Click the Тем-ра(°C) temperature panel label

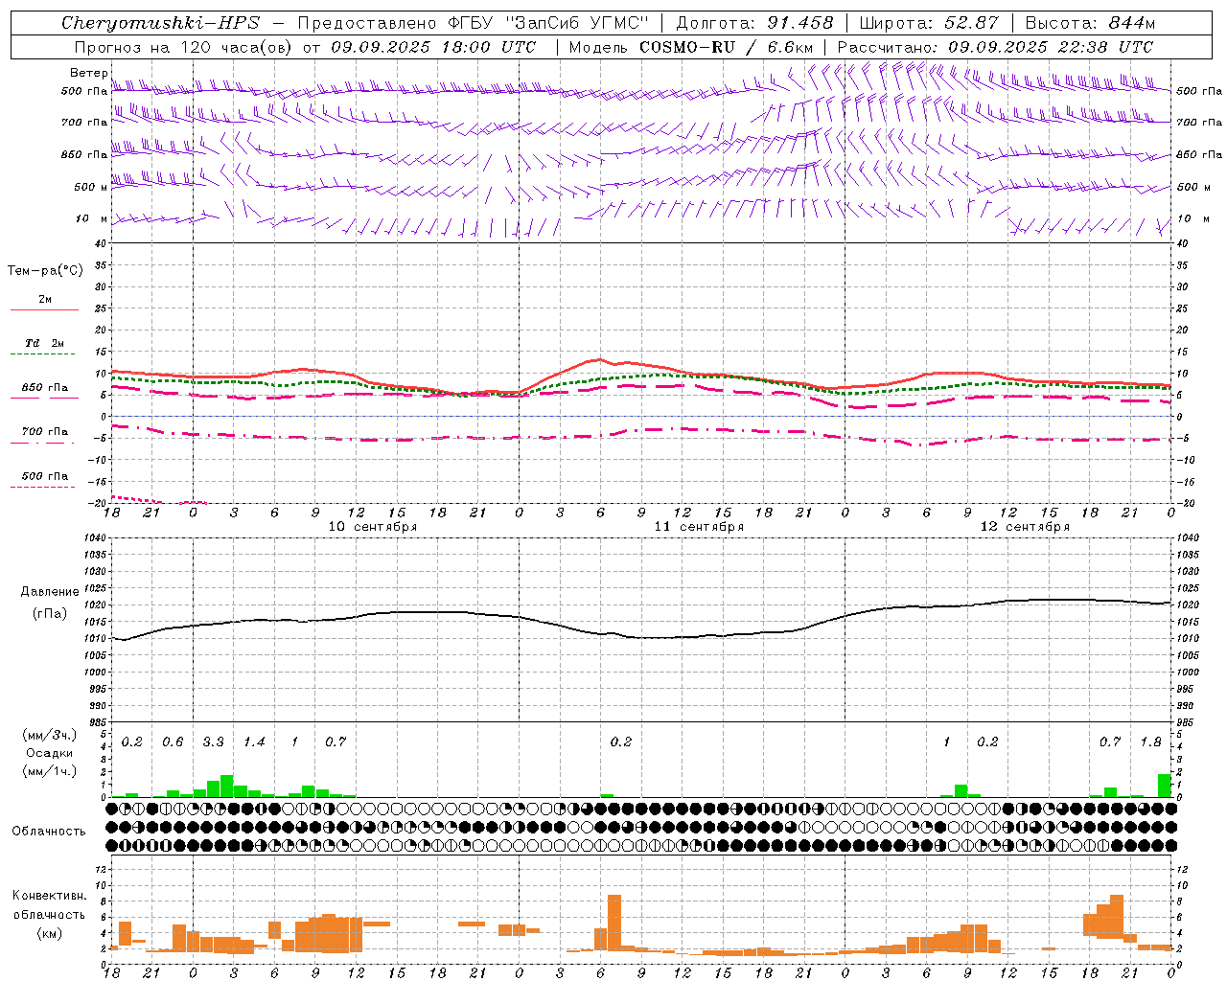coord(45,271)
